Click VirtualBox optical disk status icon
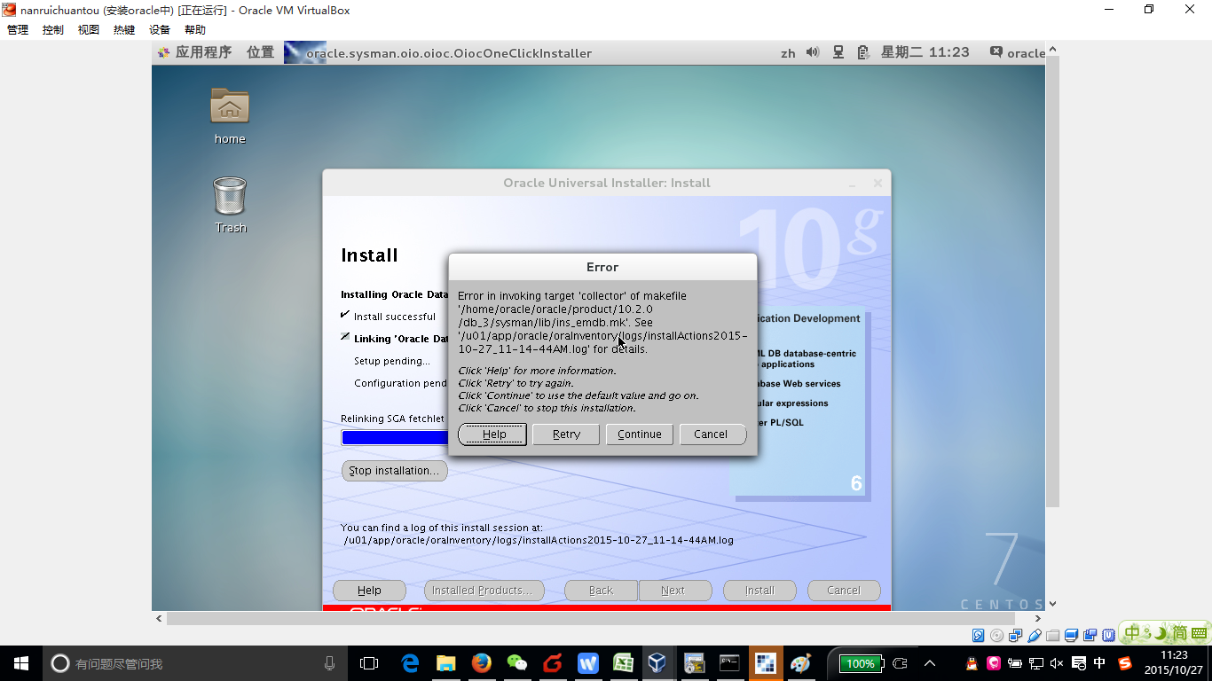The width and height of the screenshot is (1212, 681). (x=996, y=636)
